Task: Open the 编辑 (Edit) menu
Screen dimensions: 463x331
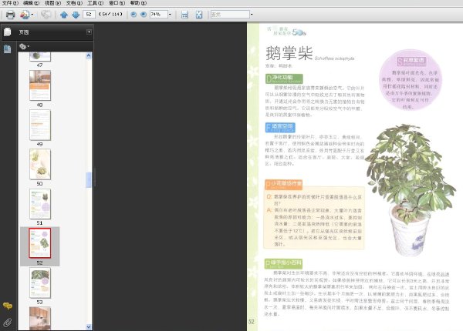Action: 32,3
